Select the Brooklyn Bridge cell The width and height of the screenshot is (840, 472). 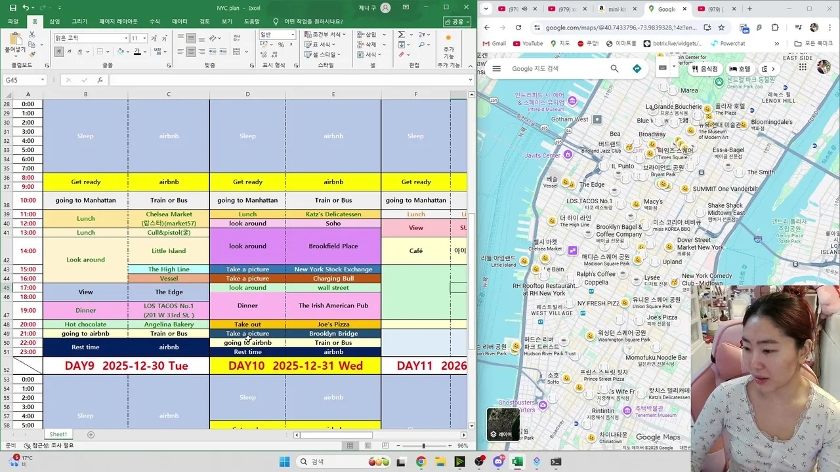point(333,334)
